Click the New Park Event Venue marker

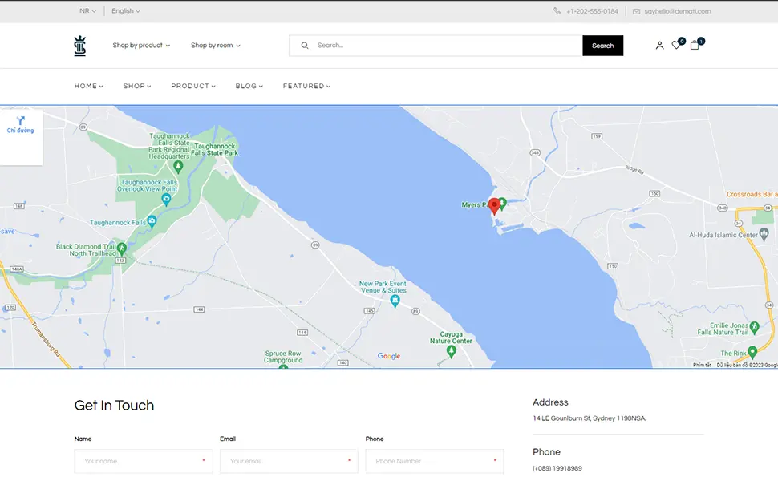(x=395, y=301)
